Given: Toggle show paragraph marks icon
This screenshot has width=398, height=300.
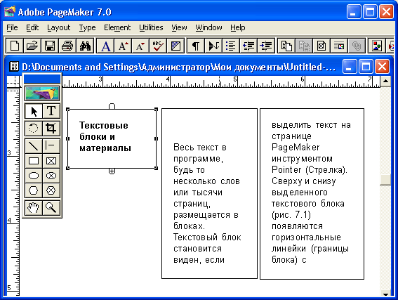Looking at the screenshot, I should 196,46.
